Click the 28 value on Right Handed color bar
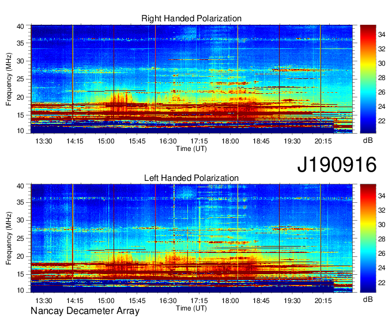The width and height of the screenshot is (392, 318). (x=382, y=78)
